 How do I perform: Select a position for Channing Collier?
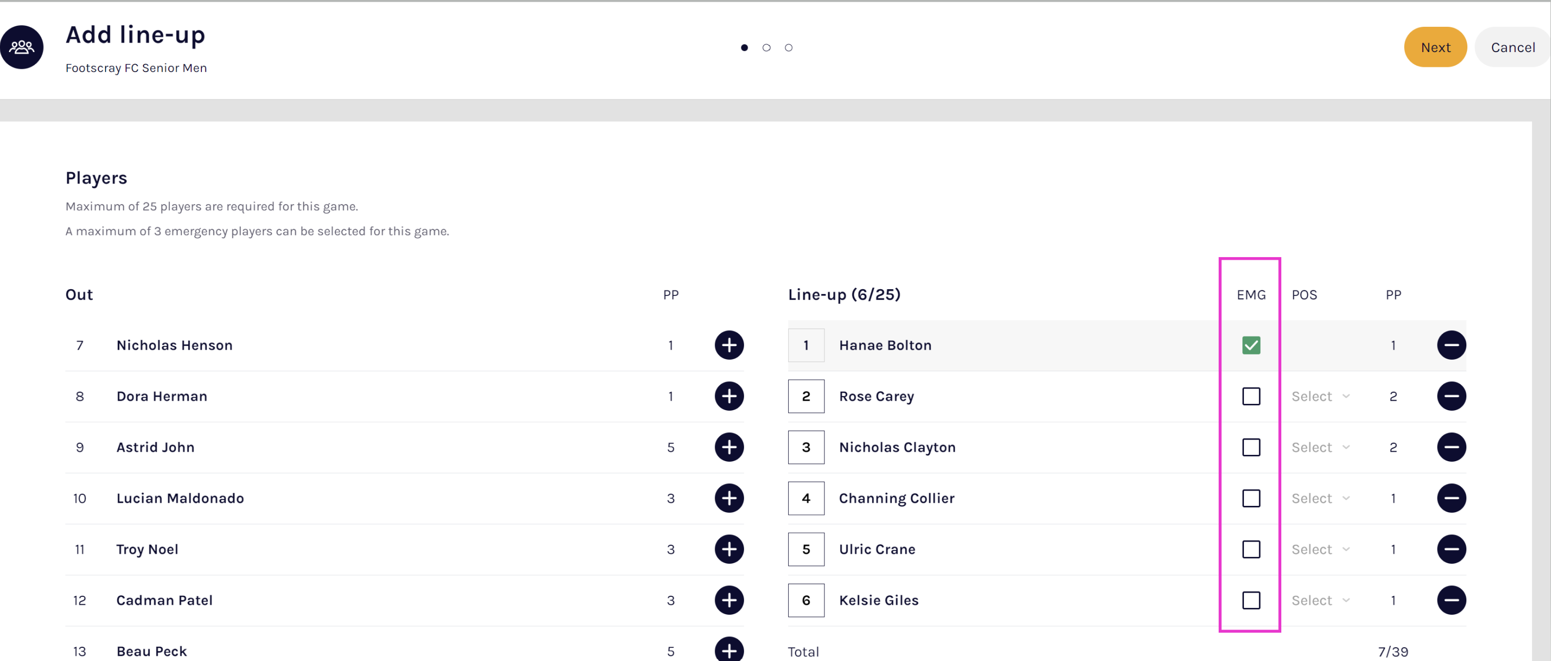click(1320, 498)
